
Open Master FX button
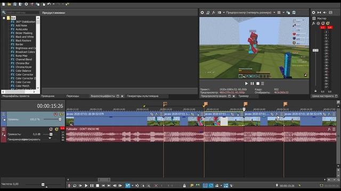[x=314, y=23]
